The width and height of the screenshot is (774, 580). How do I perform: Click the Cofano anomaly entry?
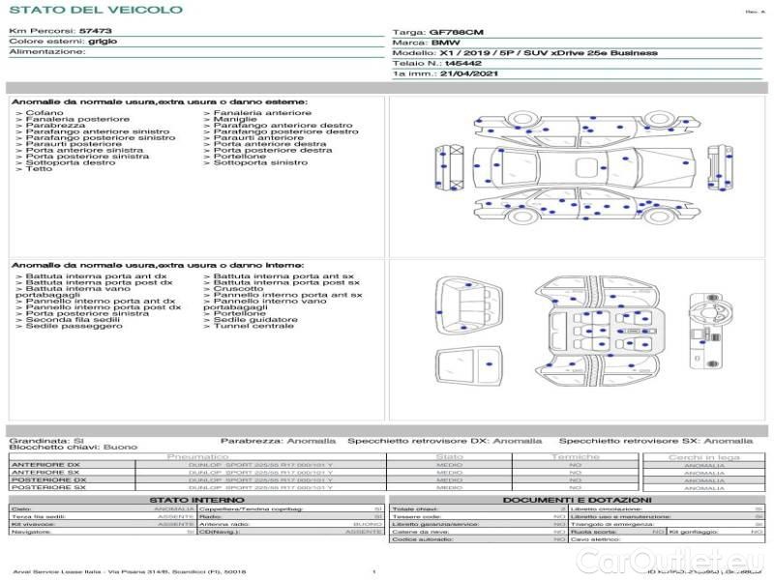pyautogui.click(x=40, y=113)
